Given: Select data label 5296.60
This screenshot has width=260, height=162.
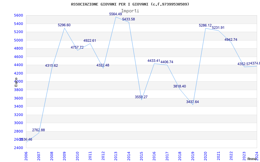Looking at the screenshot, I should tap(64, 25).
